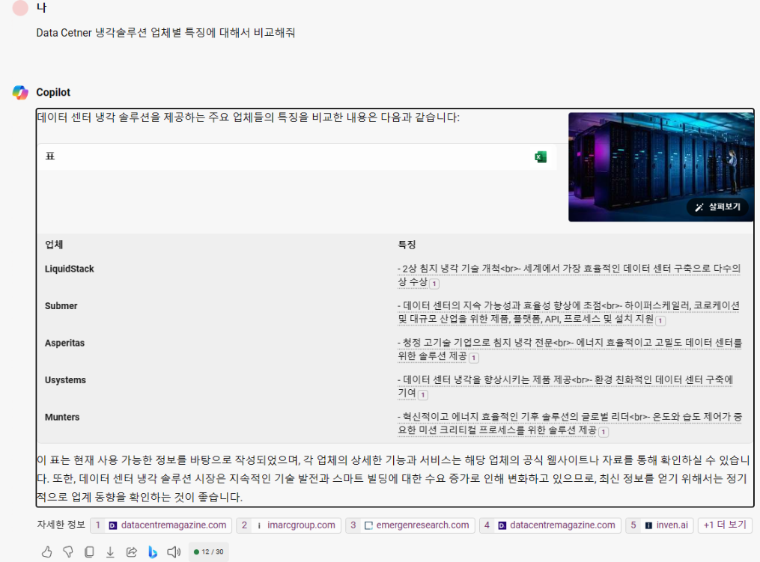Click the Bing logo icon in the toolbar
760x562 pixels.
pyautogui.click(x=151, y=552)
